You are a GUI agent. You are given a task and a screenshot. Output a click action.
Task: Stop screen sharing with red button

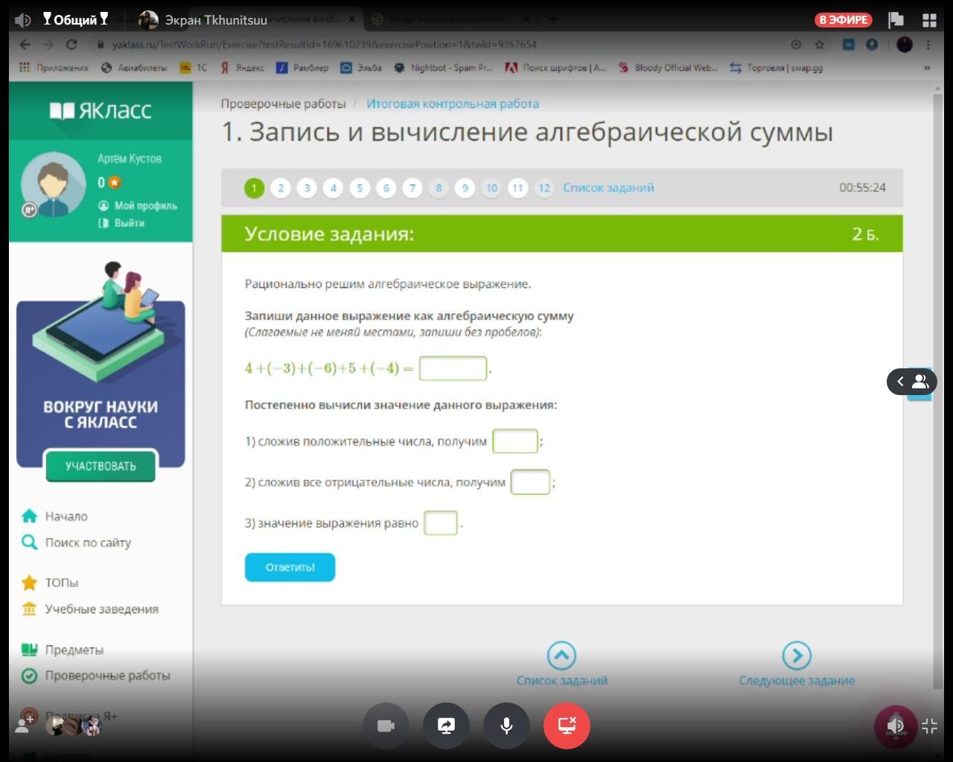[567, 726]
